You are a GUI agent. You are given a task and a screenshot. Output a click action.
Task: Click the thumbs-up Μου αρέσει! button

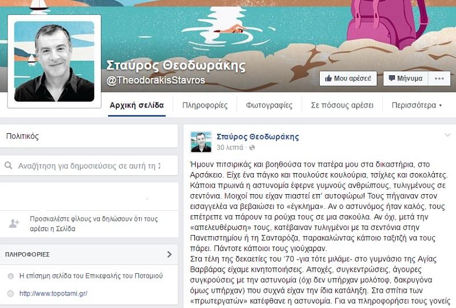348,79
